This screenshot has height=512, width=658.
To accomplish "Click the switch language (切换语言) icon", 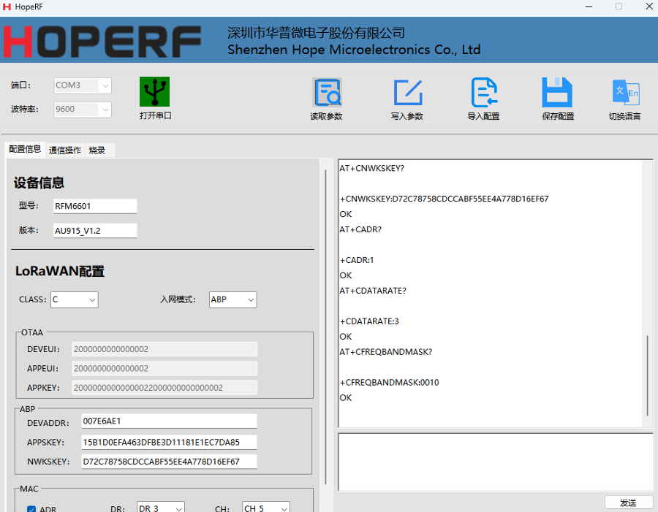I will point(625,92).
